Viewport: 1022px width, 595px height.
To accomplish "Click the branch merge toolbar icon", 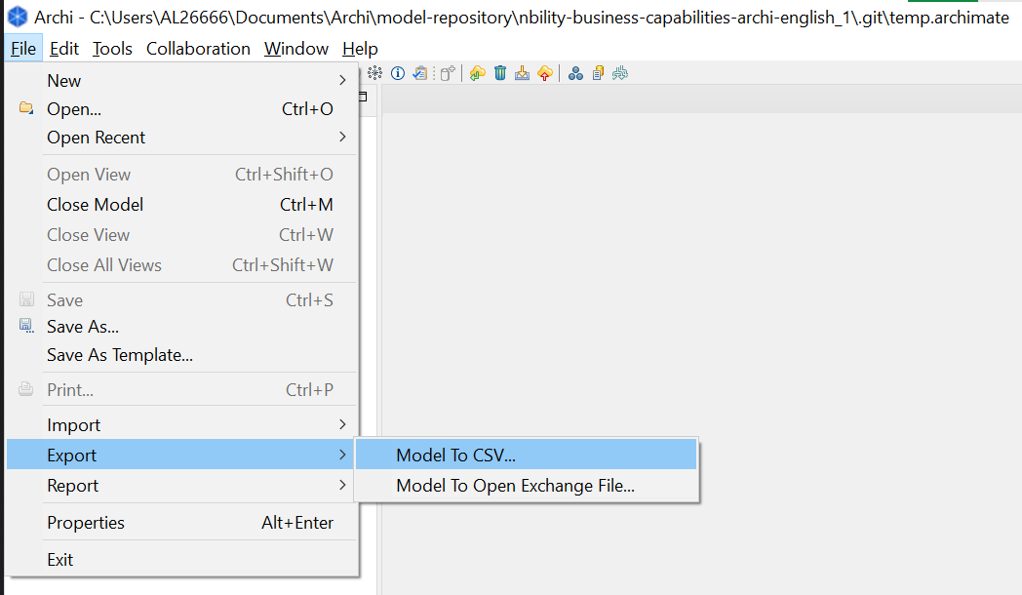I will pyautogui.click(x=620, y=73).
